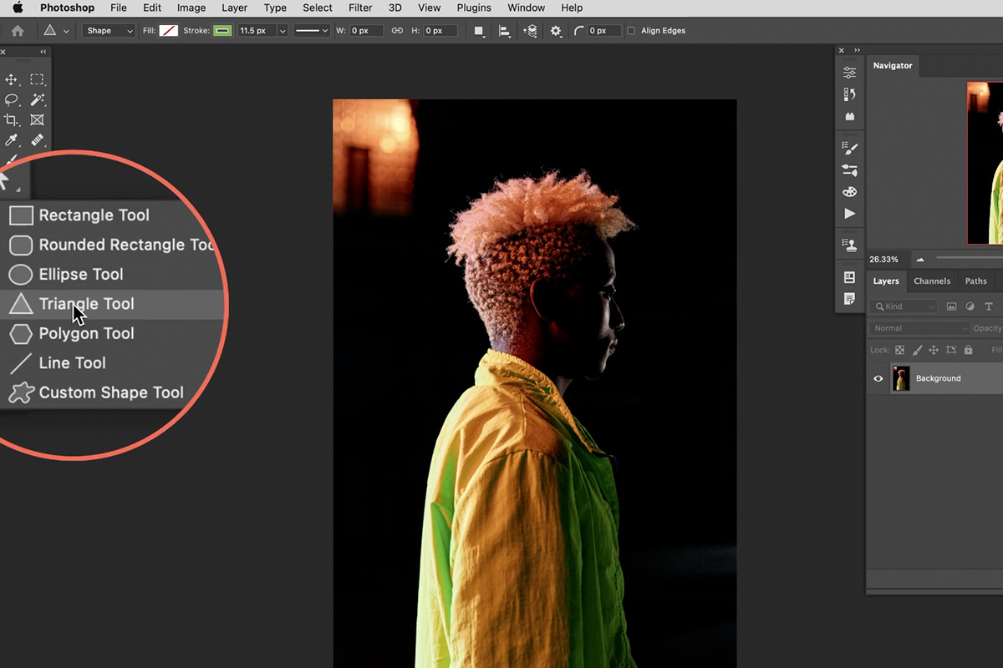
Task: Open the path operations icon
Action: [479, 31]
